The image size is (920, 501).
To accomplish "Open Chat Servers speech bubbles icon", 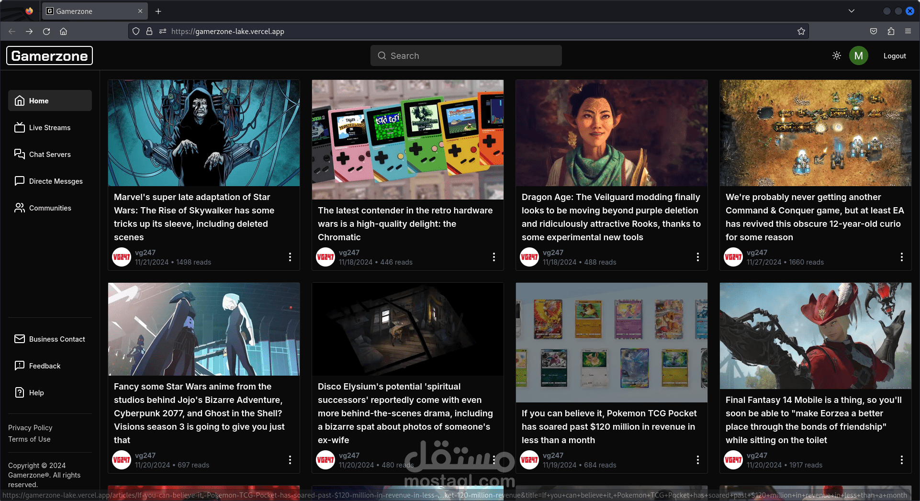I will [x=20, y=154].
